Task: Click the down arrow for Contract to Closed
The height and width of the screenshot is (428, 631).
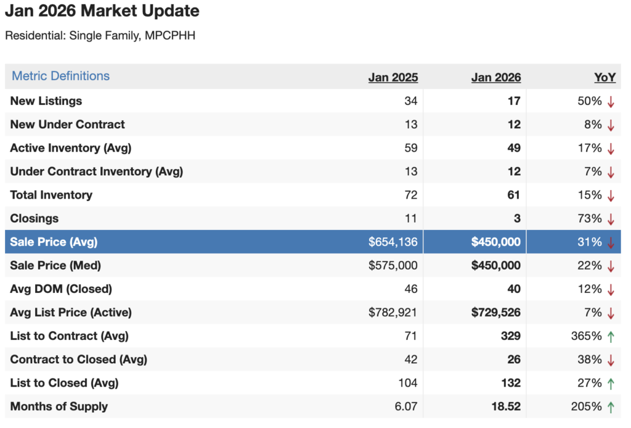Action: click(x=611, y=360)
